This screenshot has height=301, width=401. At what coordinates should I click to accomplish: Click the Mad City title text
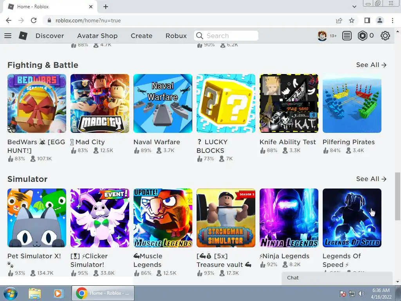click(x=88, y=142)
